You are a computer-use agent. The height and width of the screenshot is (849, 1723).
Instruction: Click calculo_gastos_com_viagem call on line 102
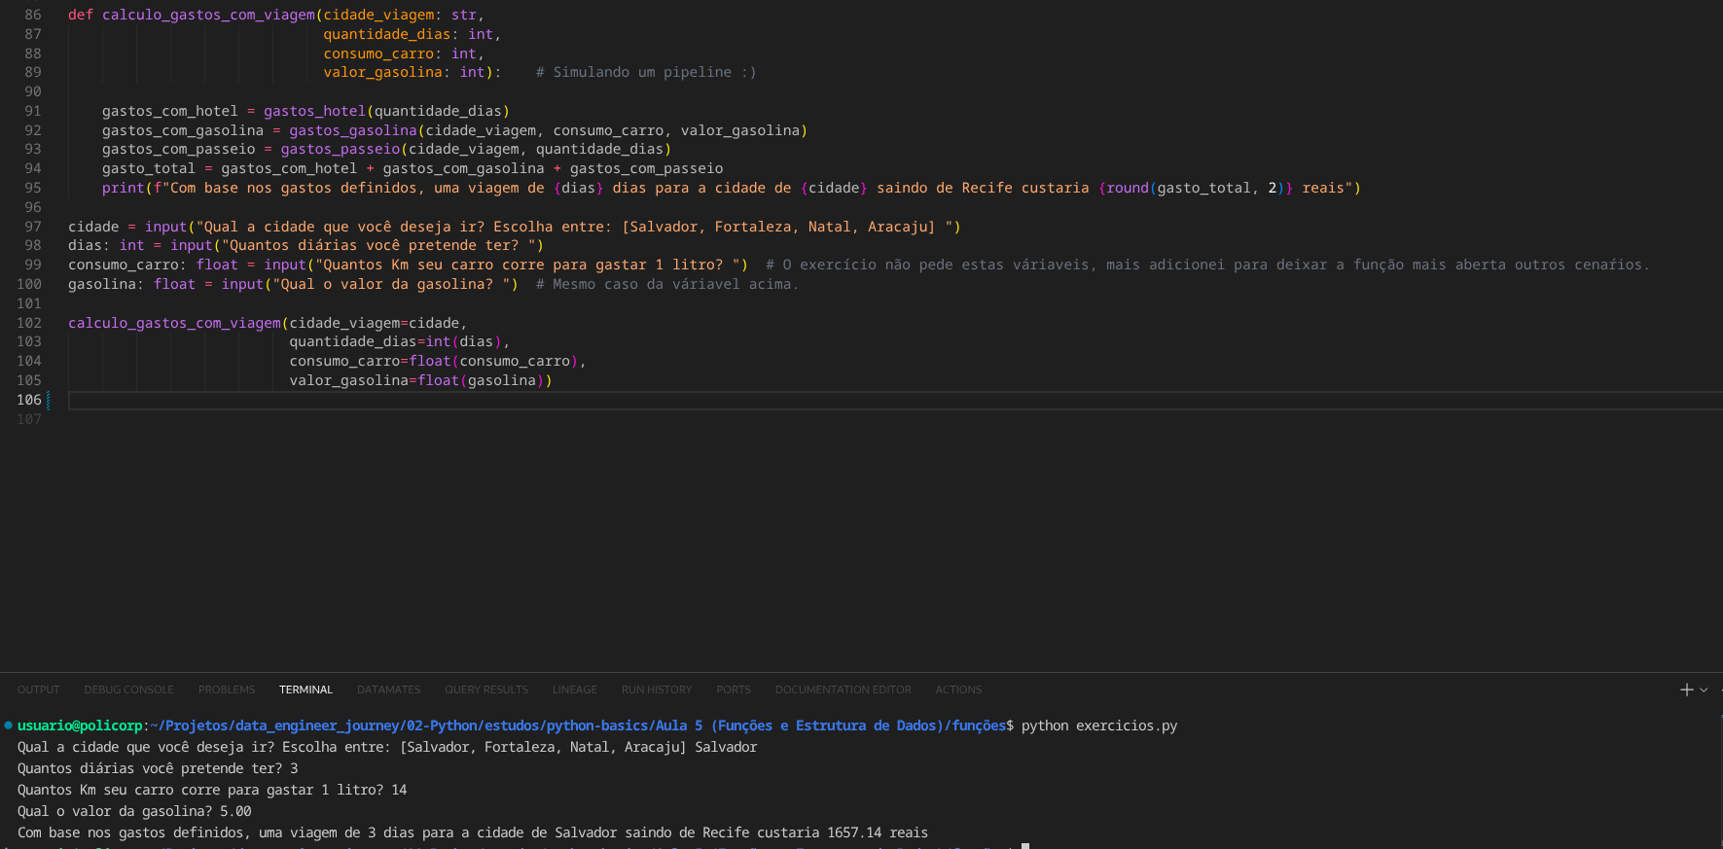[174, 323]
